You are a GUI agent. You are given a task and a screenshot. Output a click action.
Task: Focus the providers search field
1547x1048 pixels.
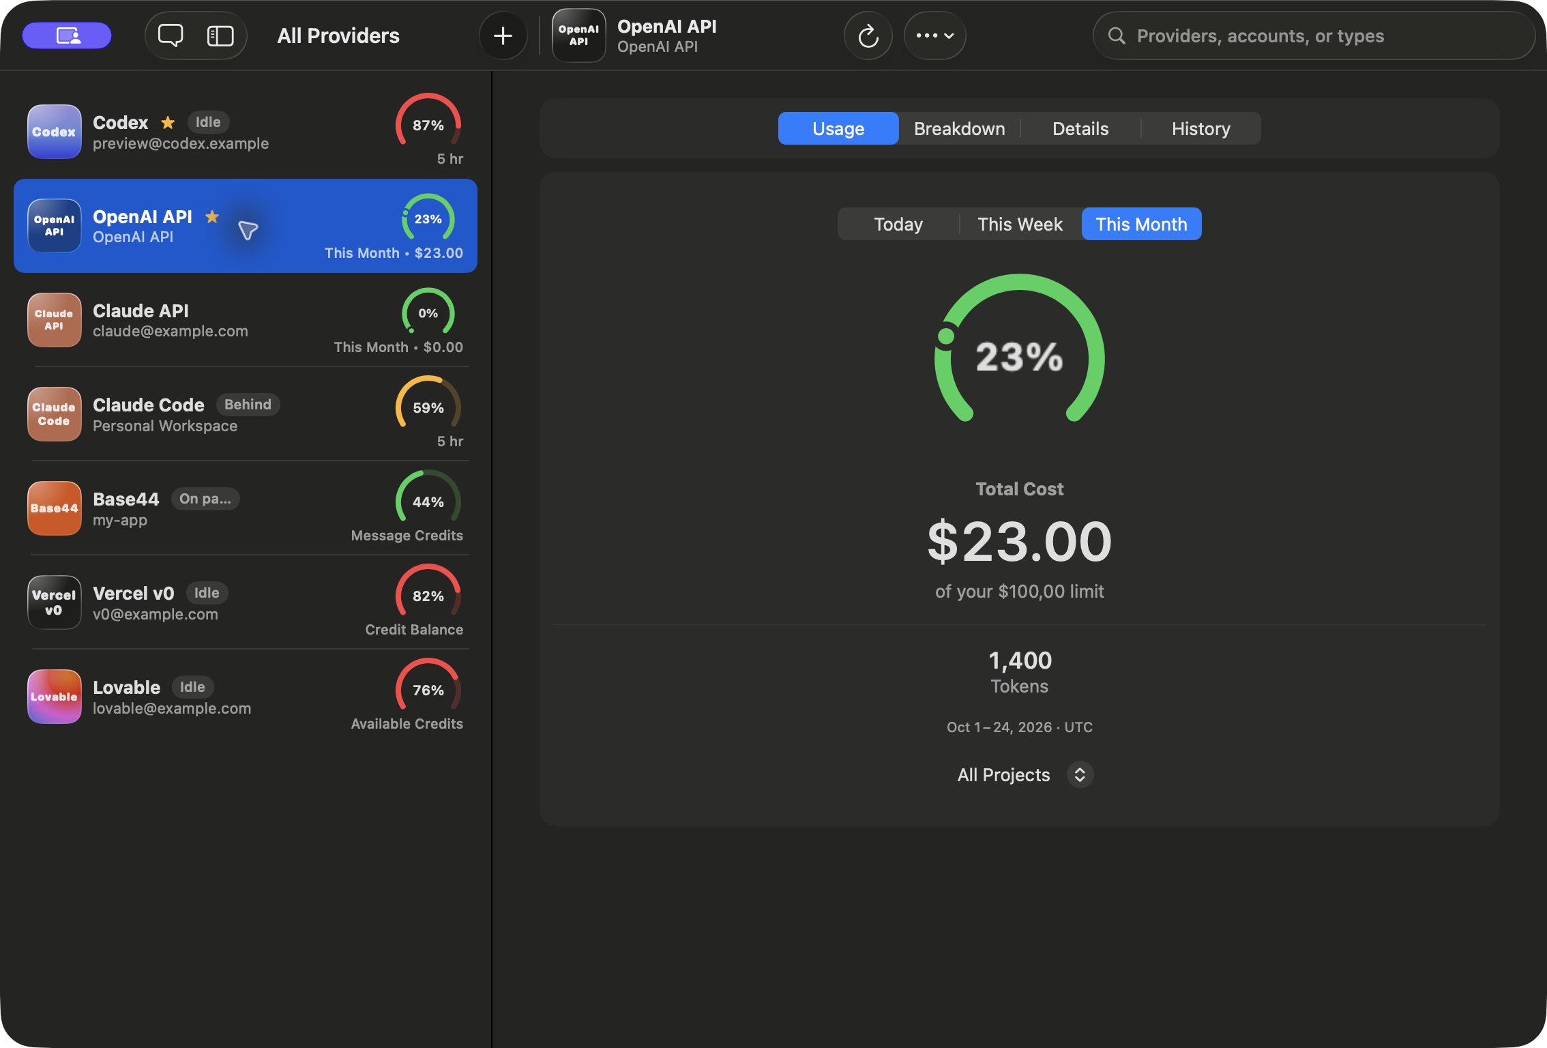pos(1313,35)
